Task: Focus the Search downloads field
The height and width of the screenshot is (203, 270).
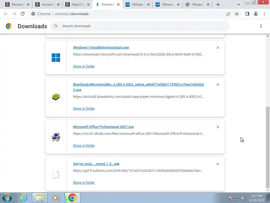Action: (140, 26)
